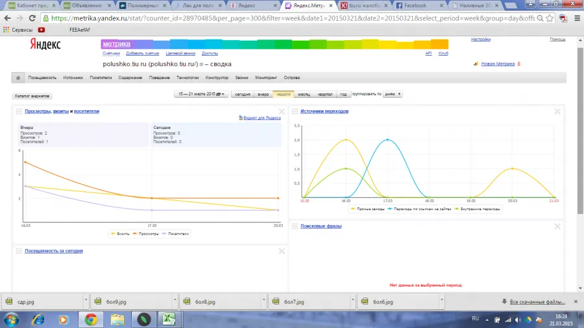Toggle Внутренние переходы series in legend
This screenshot has width=584, height=328.
pyautogui.click(x=477, y=209)
